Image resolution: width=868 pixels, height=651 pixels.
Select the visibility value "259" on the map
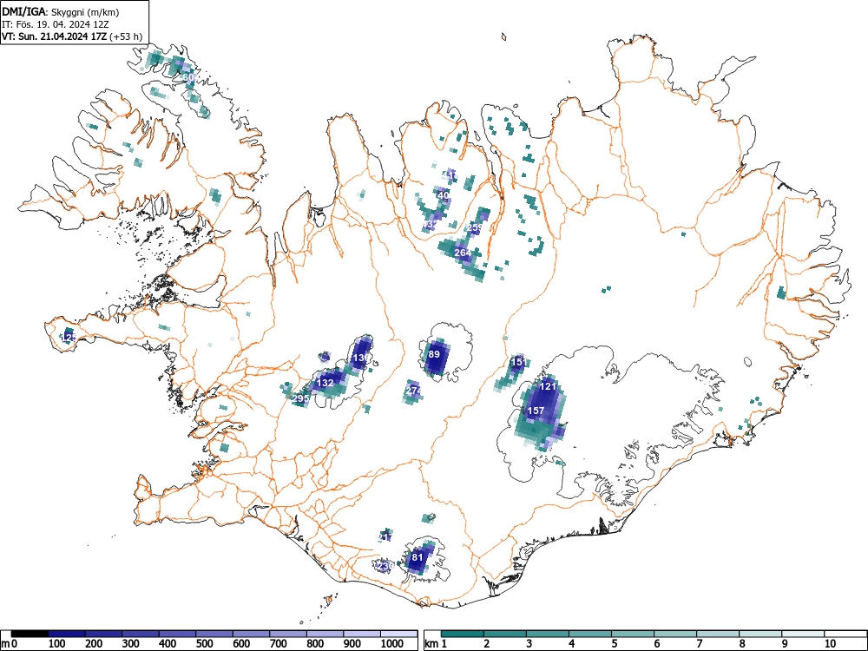click(475, 227)
